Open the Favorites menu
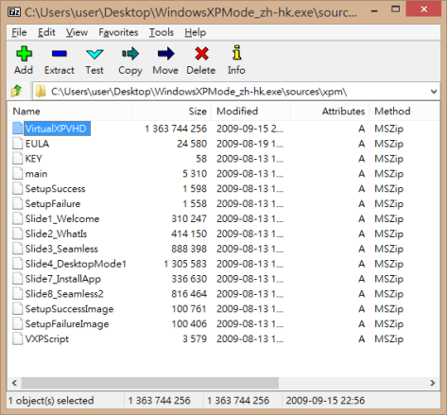The height and width of the screenshot is (415, 447). [118, 32]
